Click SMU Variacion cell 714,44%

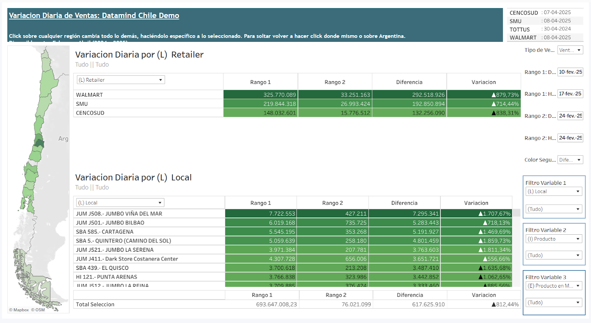pyautogui.click(x=484, y=104)
